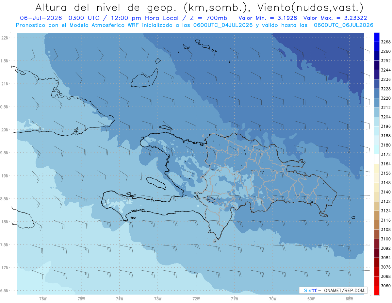Click the '0600UTC_04JUL2026' initialization timestamp
392x303 pixels.
(223, 25)
